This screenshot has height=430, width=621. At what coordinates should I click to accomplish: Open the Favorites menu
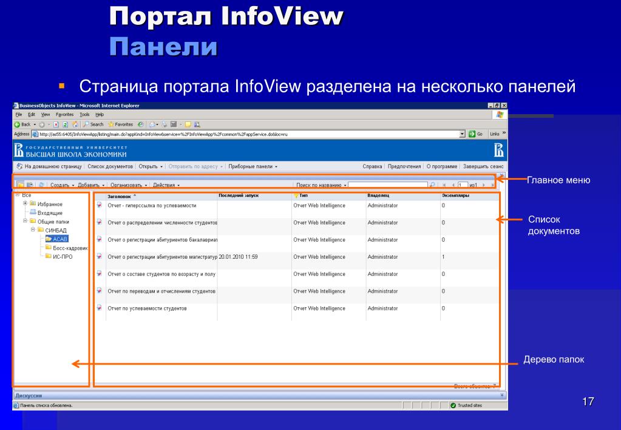[x=64, y=115]
